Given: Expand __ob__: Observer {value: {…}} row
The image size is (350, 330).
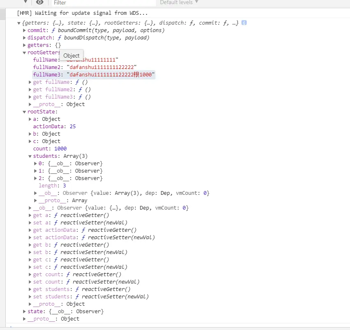Looking at the screenshot, I should [30, 208].
